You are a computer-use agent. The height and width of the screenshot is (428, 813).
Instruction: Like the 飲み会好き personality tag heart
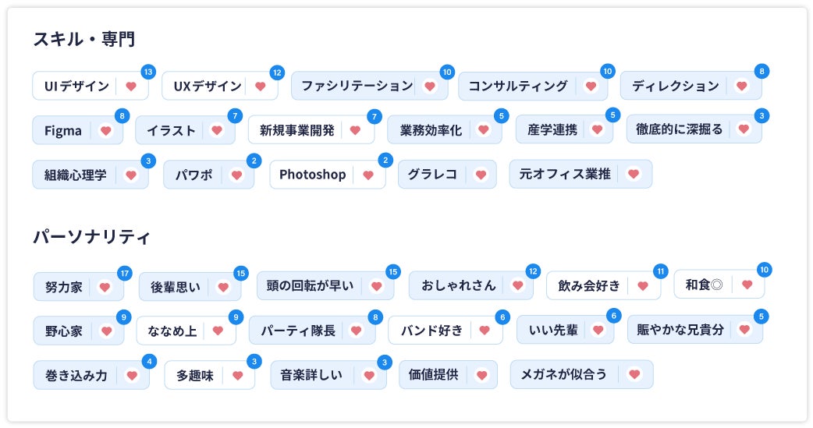pos(643,286)
